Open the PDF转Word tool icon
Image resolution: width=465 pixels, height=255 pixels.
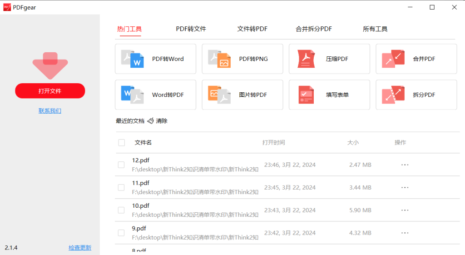[133, 59]
